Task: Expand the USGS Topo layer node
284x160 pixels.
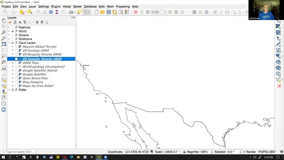Action: (x=13, y=63)
